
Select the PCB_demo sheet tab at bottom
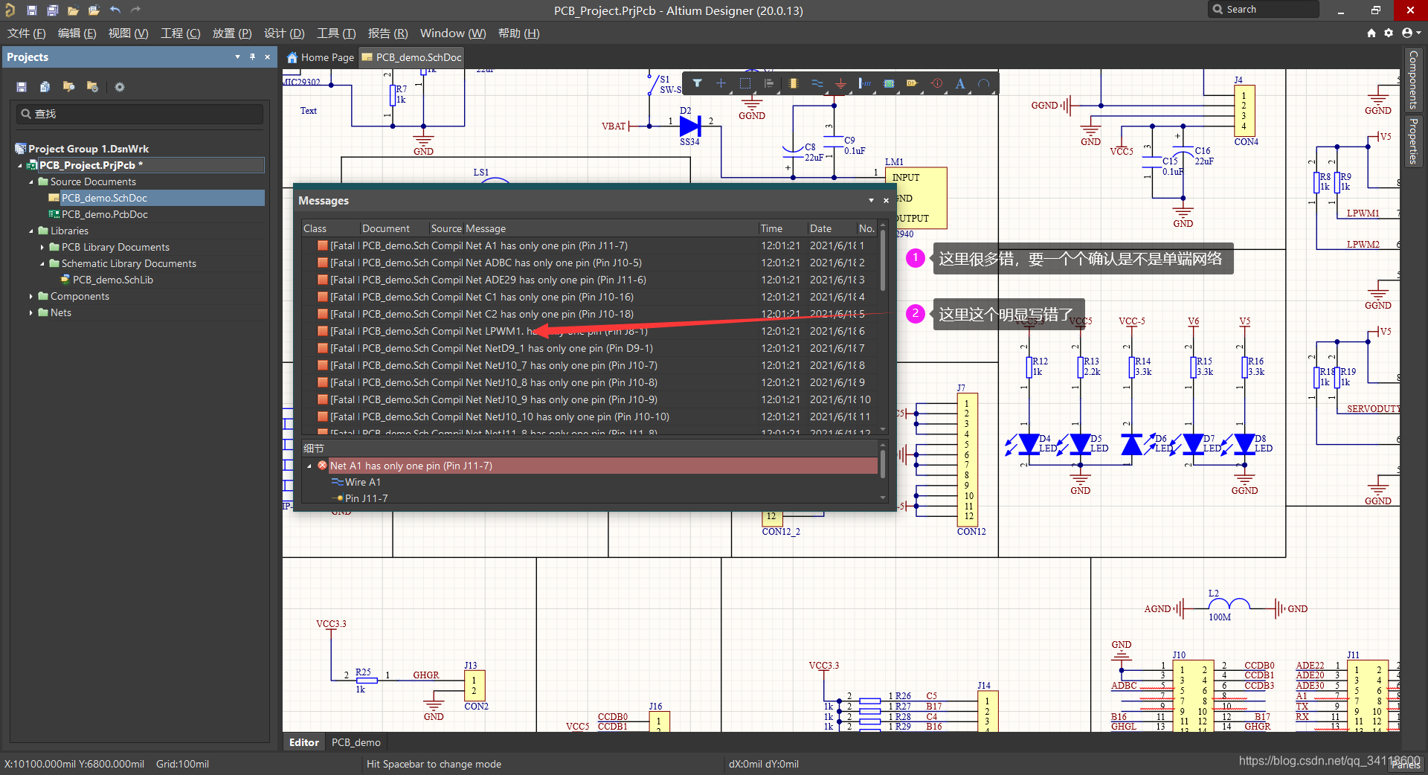(356, 742)
